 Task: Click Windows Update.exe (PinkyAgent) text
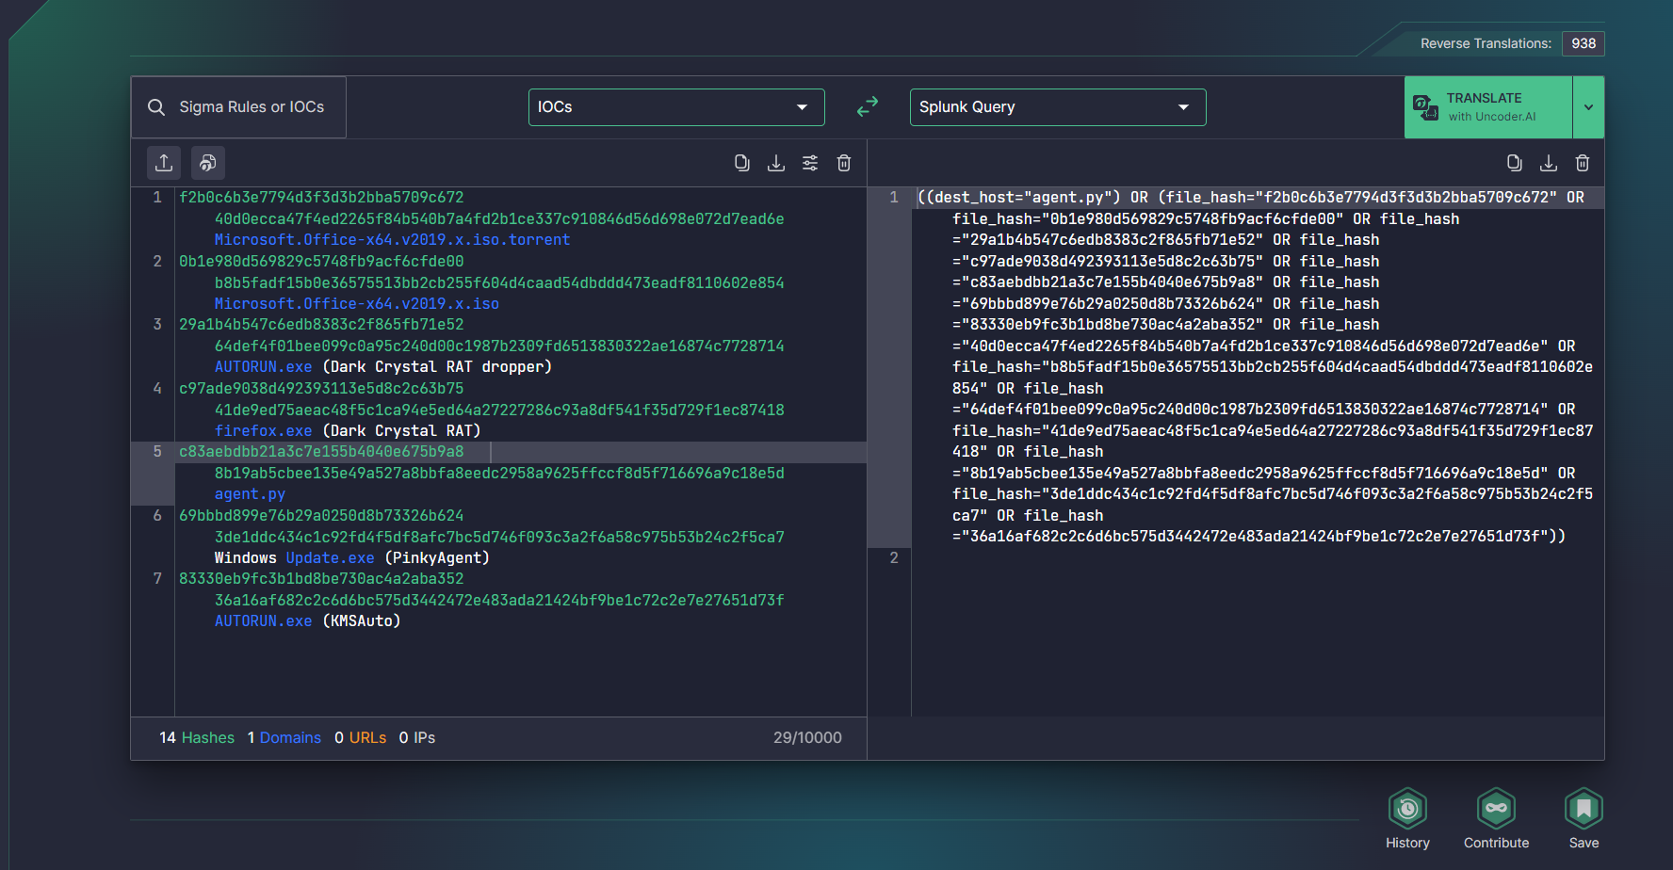pos(352,558)
